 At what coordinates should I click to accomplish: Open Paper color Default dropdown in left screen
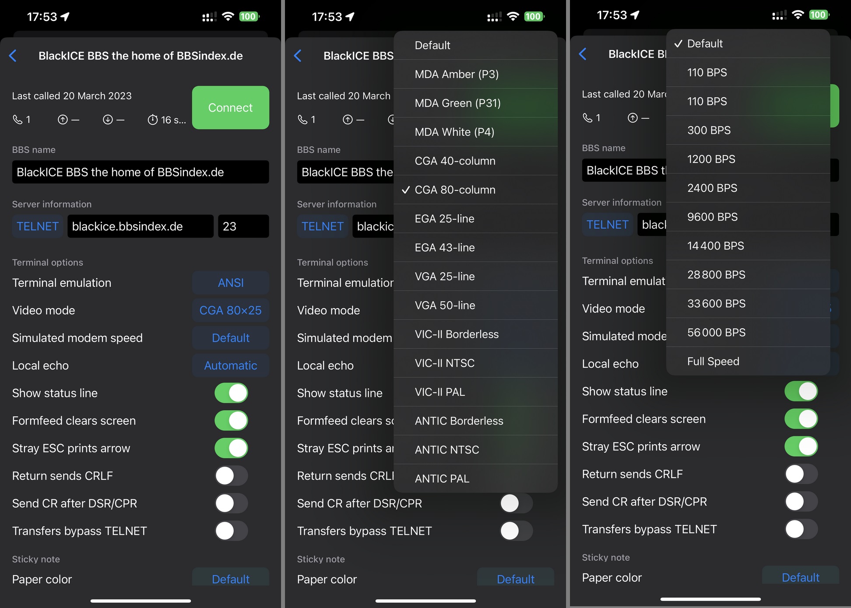coord(231,578)
